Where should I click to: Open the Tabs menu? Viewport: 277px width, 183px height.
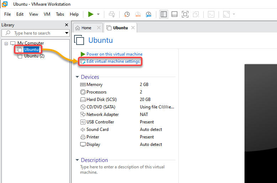click(x=60, y=14)
